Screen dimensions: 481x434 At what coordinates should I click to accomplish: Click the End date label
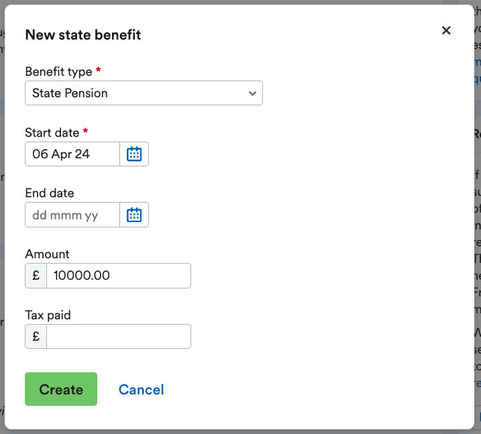50,193
